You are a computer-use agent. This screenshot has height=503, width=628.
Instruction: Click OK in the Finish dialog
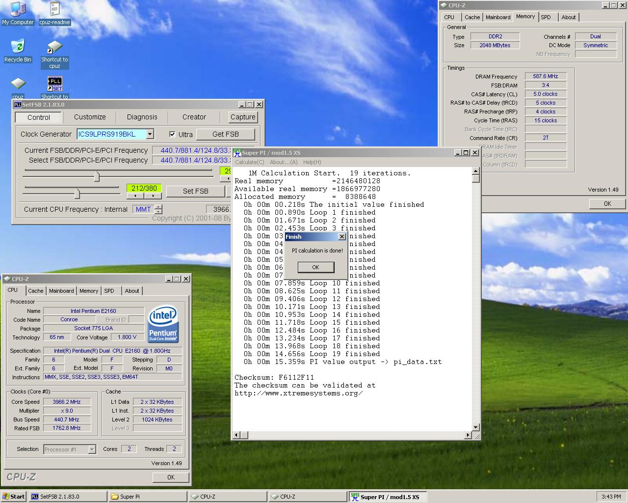(x=315, y=267)
